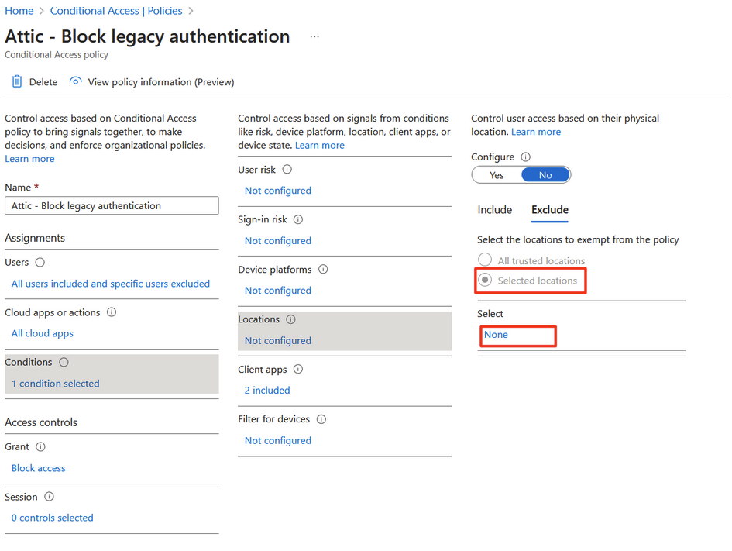Click info icon beside Device platforms
This screenshot has height=551, width=732.
pos(323,270)
